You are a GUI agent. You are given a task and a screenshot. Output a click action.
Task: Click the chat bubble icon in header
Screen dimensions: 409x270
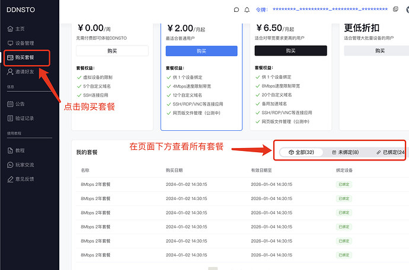point(237,9)
